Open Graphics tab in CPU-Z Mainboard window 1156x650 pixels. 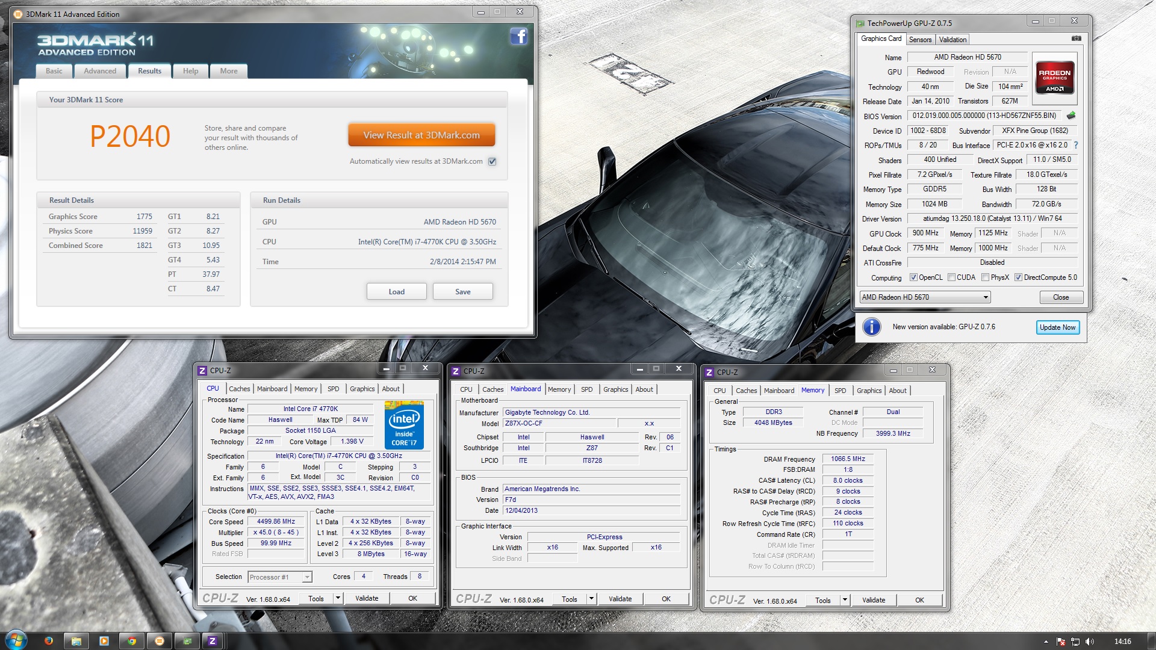click(615, 389)
